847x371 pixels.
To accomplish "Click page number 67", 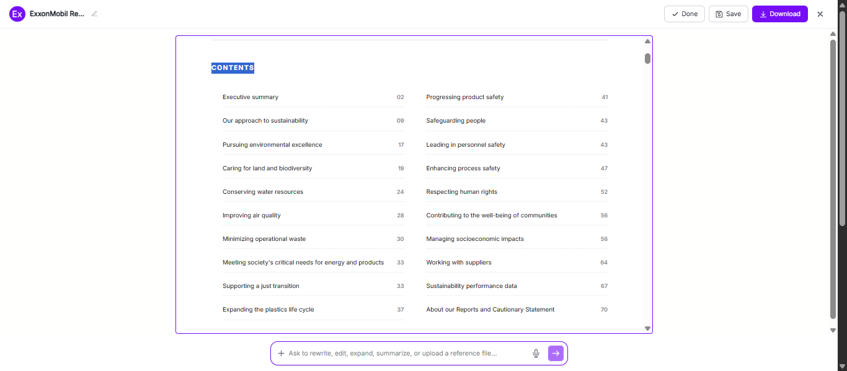I will click(604, 286).
